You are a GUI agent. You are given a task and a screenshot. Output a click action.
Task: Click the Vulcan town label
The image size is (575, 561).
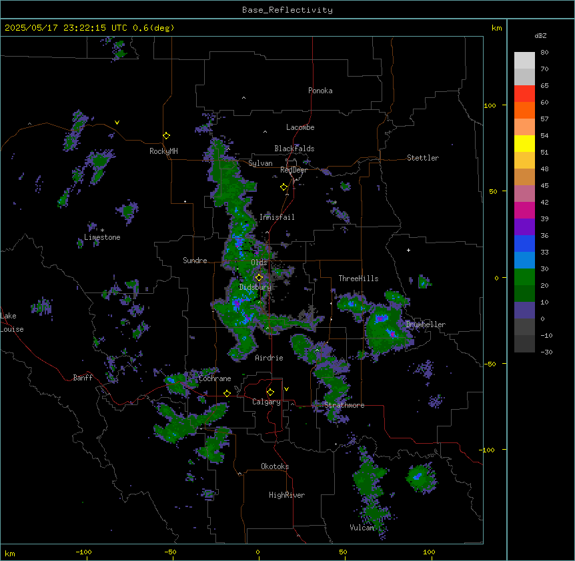362,528
